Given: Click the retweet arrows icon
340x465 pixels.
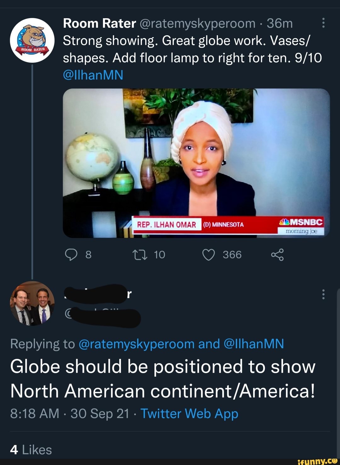Looking at the screenshot, I should pyautogui.click(x=140, y=255).
